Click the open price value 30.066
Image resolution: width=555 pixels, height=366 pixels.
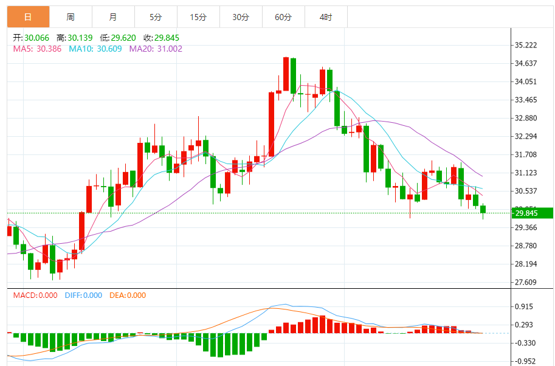click(x=37, y=38)
